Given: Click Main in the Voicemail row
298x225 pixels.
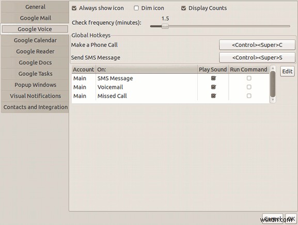Looking at the screenshot, I should coord(80,87).
